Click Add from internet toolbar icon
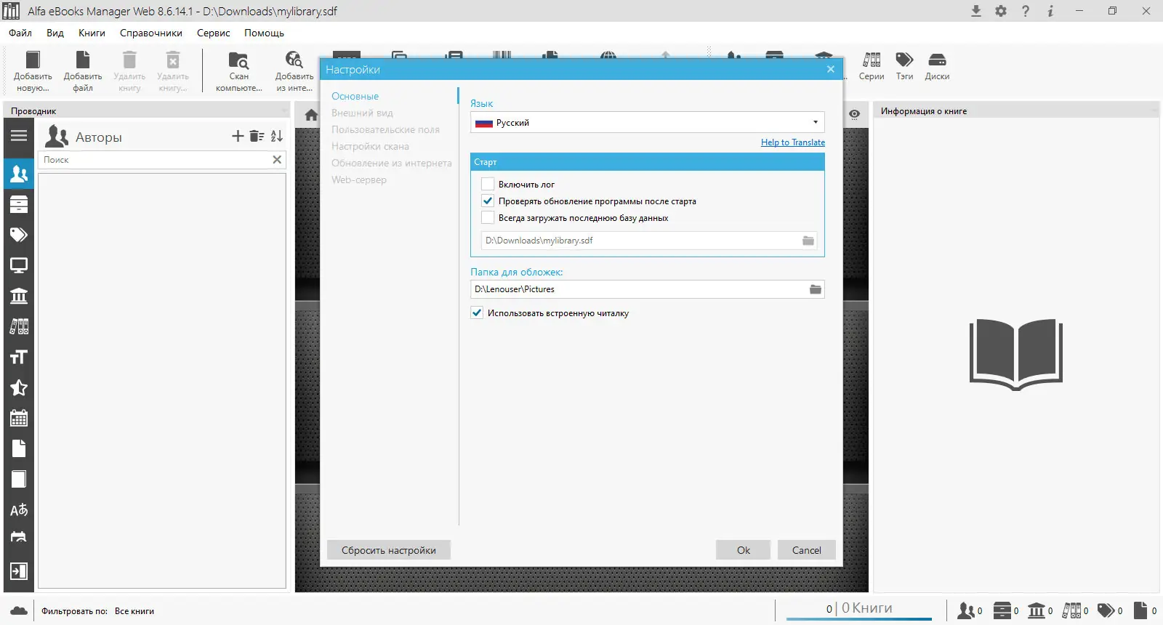 [294, 71]
